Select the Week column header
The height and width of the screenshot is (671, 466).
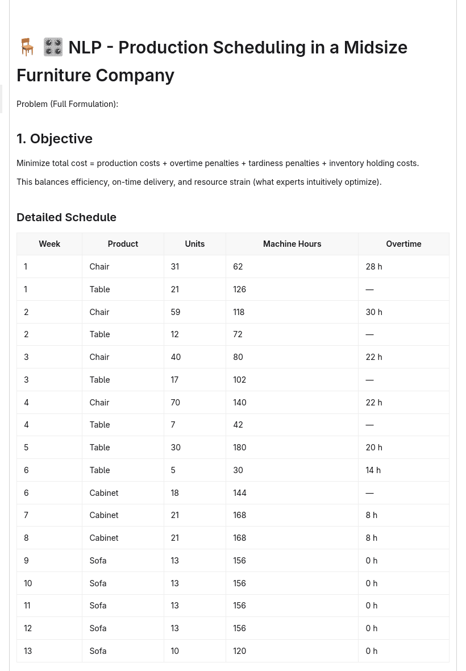pyautogui.click(x=49, y=244)
